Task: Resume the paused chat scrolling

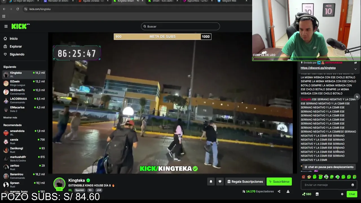Action: pyautogui.click(x=329, y=167)
